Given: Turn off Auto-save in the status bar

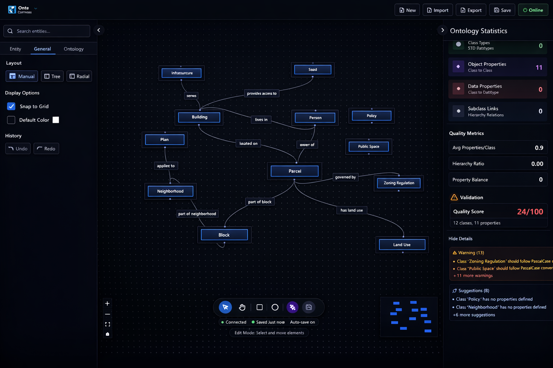Looking at the screenshot, I should pos(302,322).
